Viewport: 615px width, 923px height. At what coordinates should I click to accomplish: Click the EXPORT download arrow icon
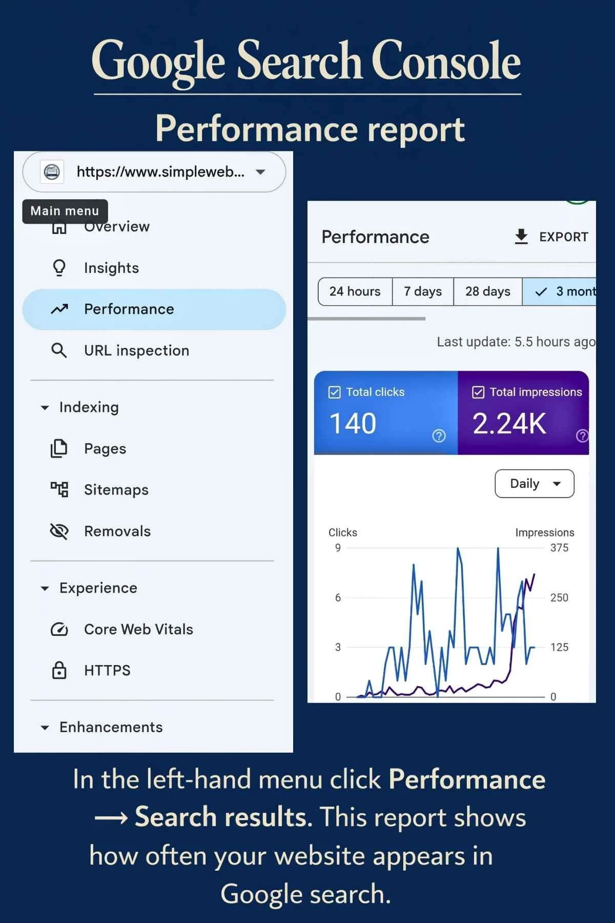[521, 237]
